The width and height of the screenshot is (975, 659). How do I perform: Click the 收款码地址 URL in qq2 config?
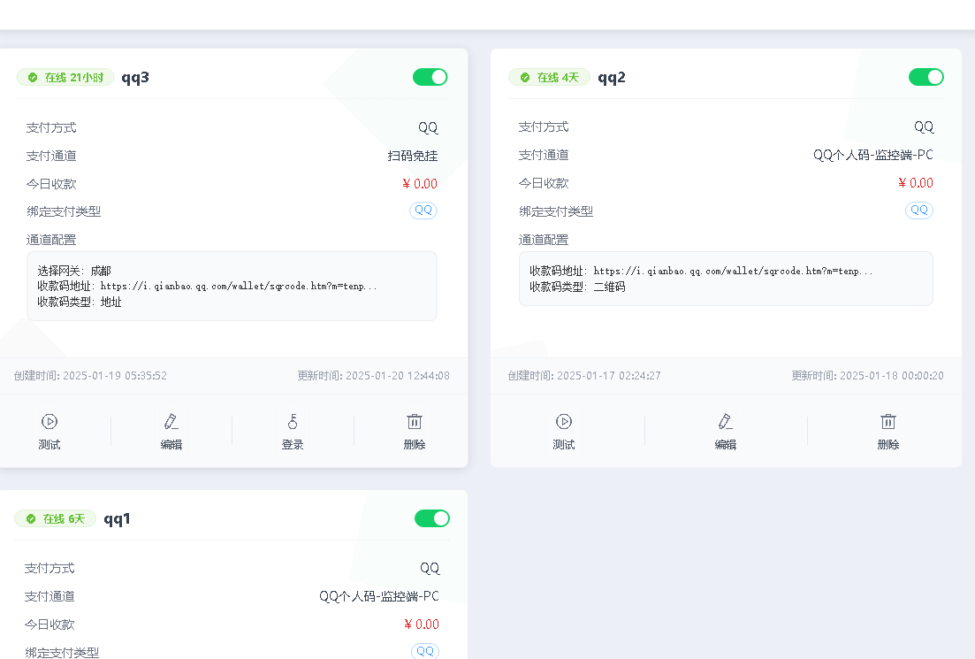[733, 271]
